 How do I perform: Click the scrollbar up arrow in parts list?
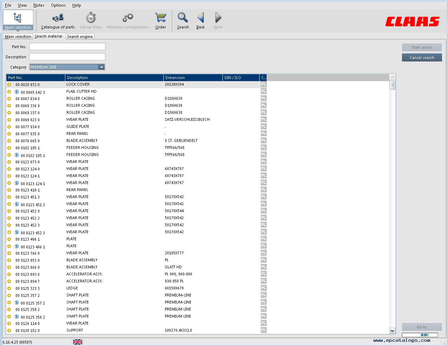pos(392,77)
